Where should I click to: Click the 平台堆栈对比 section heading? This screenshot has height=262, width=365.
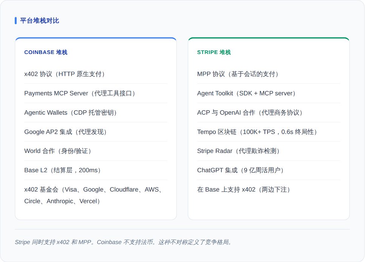[39, 21]
